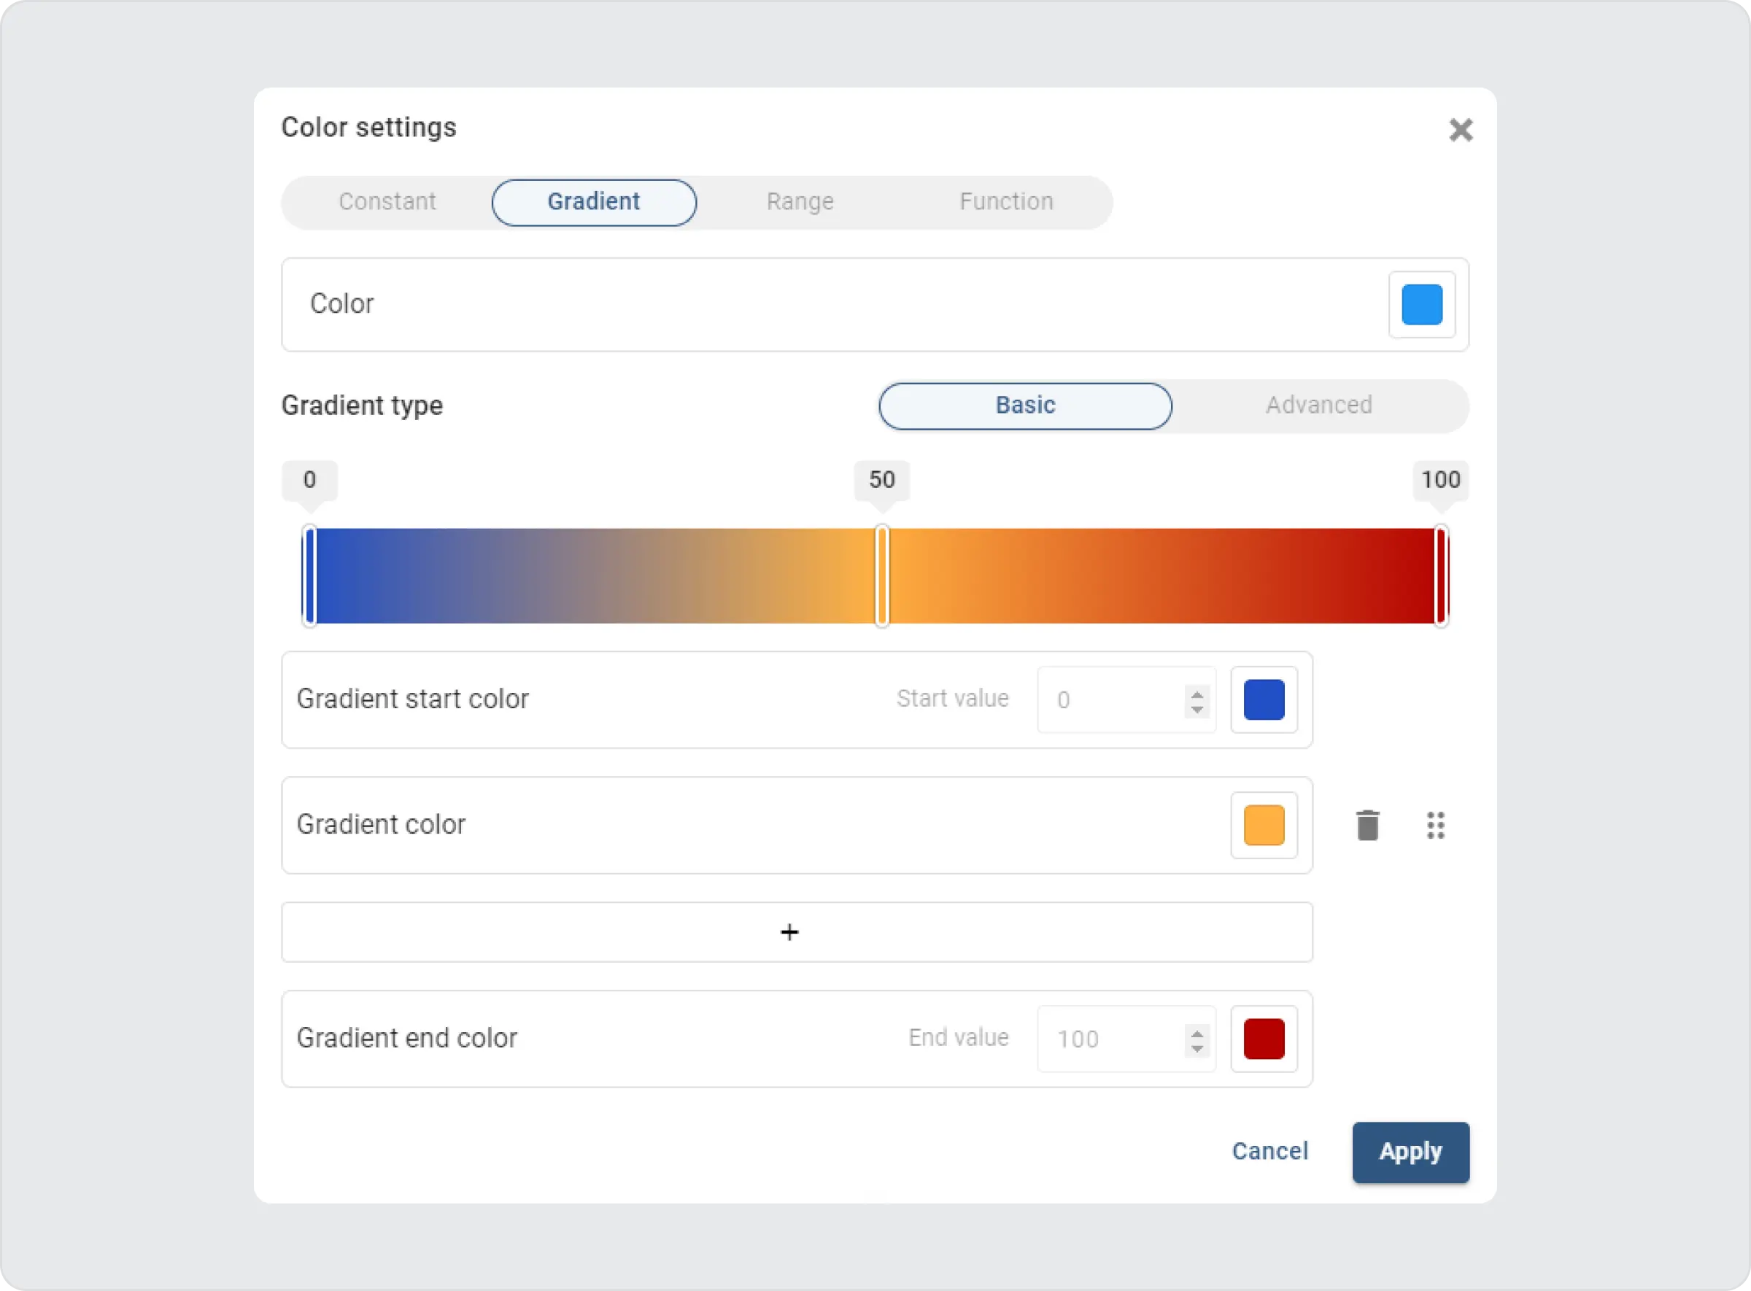Image resolution: width=1751 pixels, height=1291 pixels.
Task: Close the Color settings dialog
Action: [x=1460, y=130]
